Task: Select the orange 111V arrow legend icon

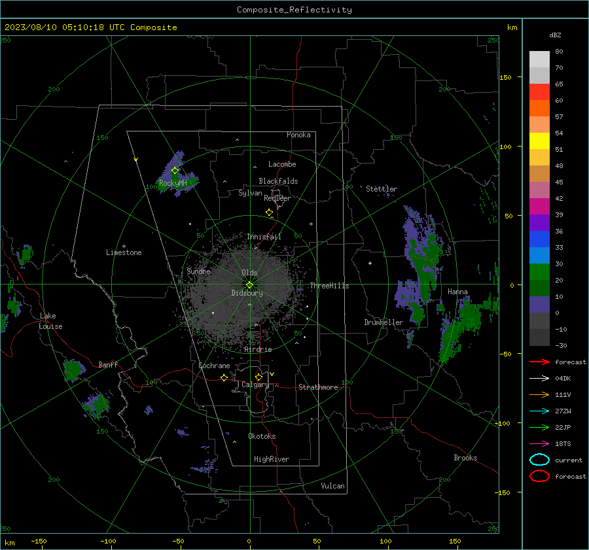Action: click(539, 394)
